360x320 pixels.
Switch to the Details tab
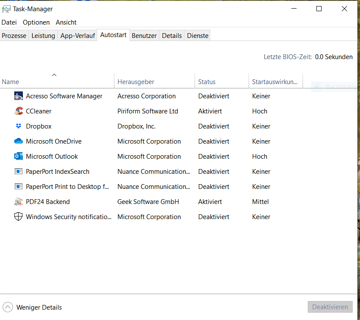tap(172, 36)
